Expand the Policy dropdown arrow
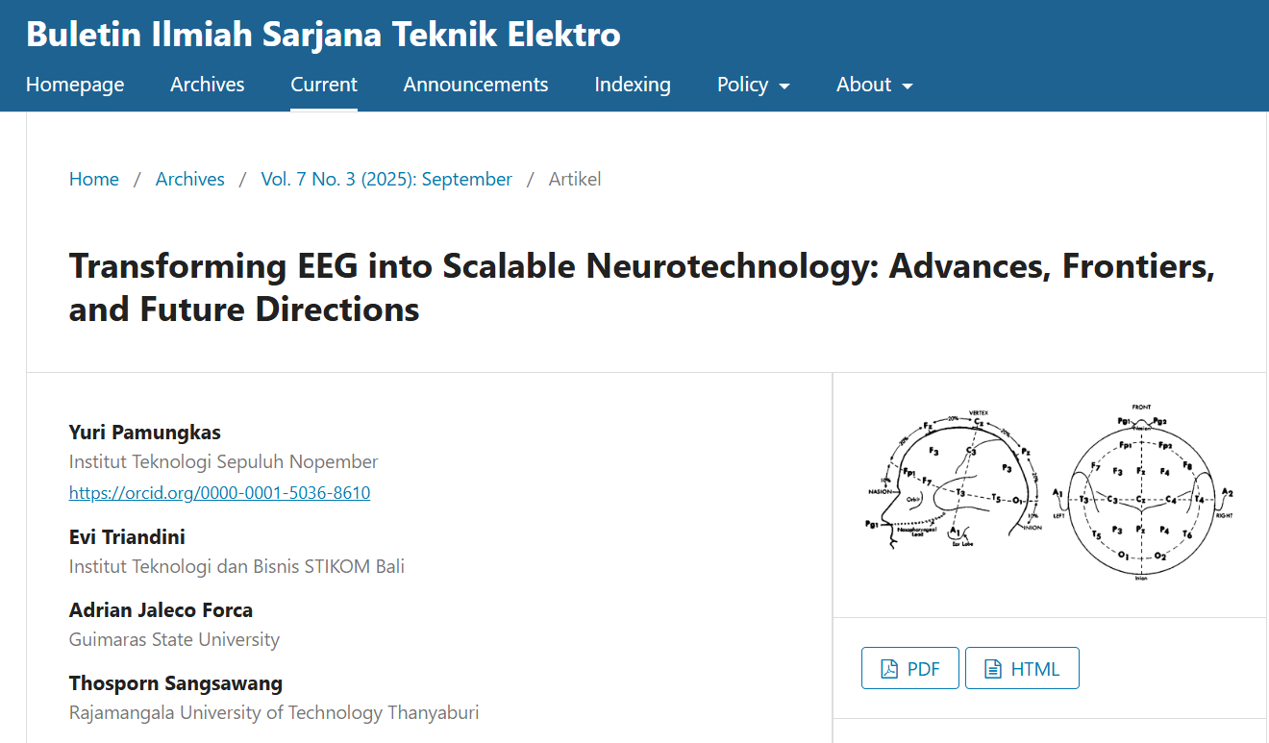 [x=784, y=86]
